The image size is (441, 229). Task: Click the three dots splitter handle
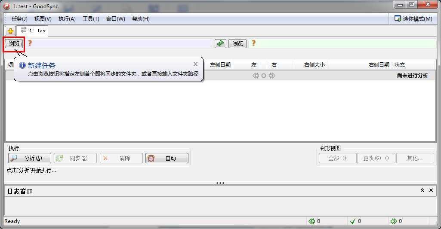point(220,183)
